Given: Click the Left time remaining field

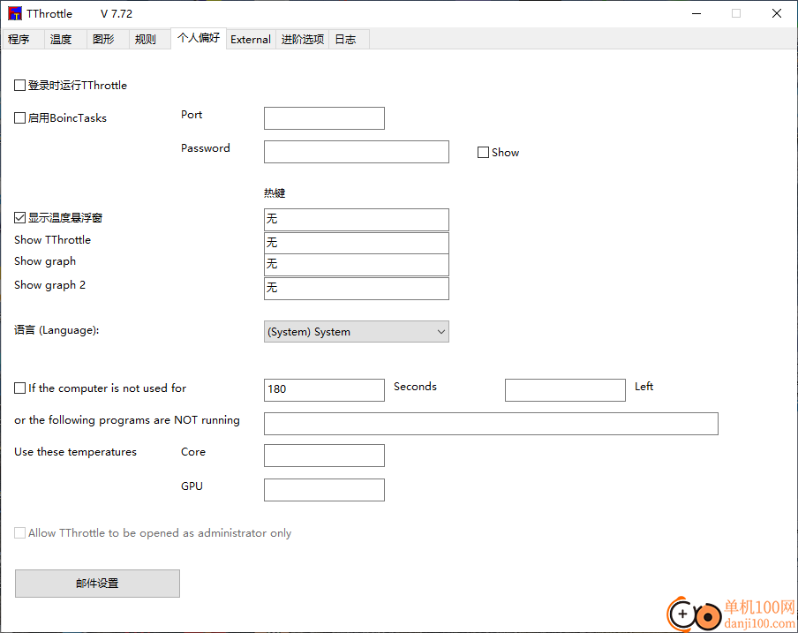Looking at the screenshot, I should pyautogui.click(x=565, y=389).
